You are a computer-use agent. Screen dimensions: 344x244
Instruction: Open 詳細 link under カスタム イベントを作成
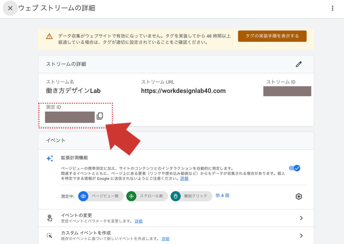click(165, 239)
